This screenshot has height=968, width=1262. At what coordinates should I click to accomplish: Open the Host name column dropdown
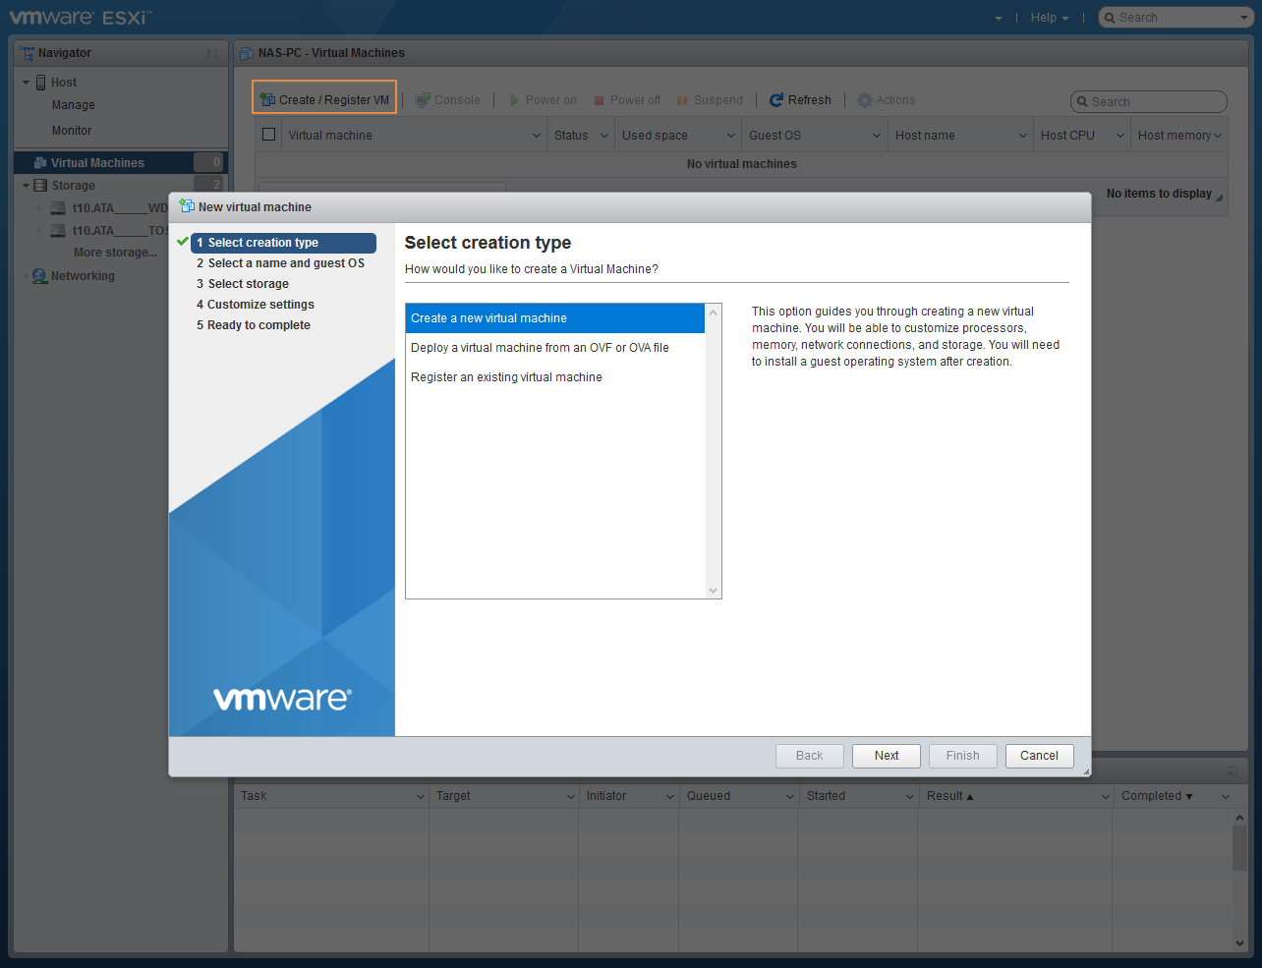pos(1023,136)
